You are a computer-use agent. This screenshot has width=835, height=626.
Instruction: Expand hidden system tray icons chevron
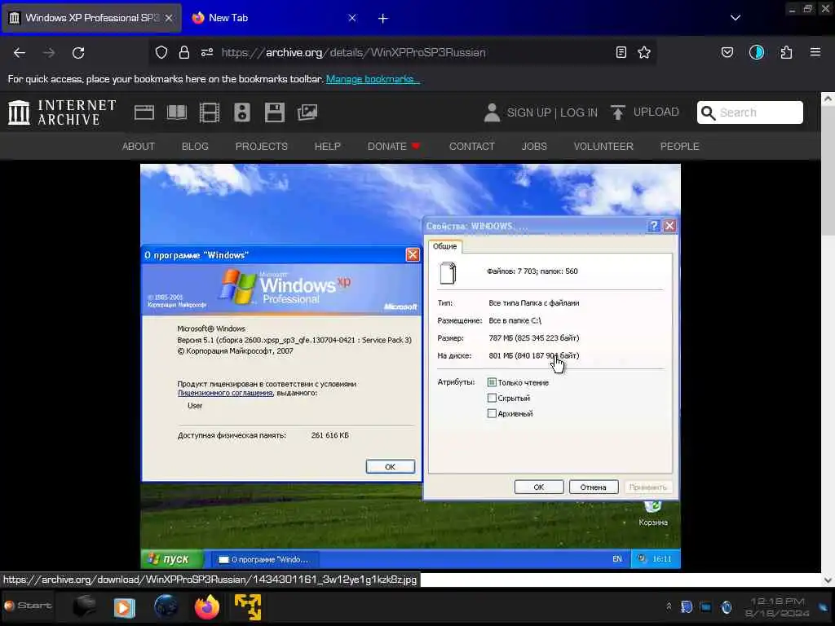coord(669,606)
